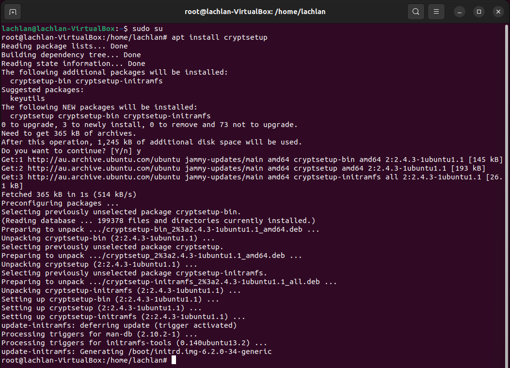Image resolution: width=510 pixels, height=368 pixels.
Task: Click the window title showing /home/lachlan
Action: pos(254,11)
